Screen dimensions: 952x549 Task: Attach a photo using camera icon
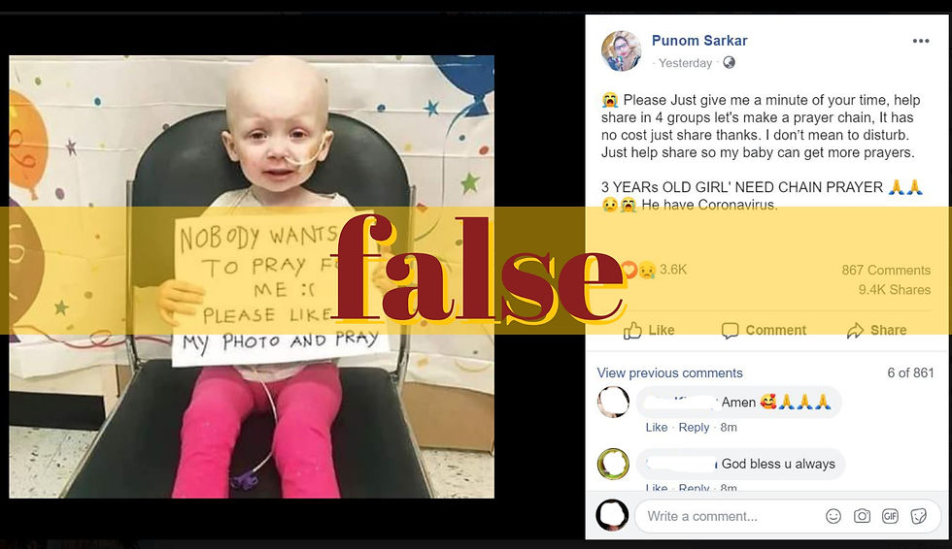pyautogui.click(x=863, y=516)
